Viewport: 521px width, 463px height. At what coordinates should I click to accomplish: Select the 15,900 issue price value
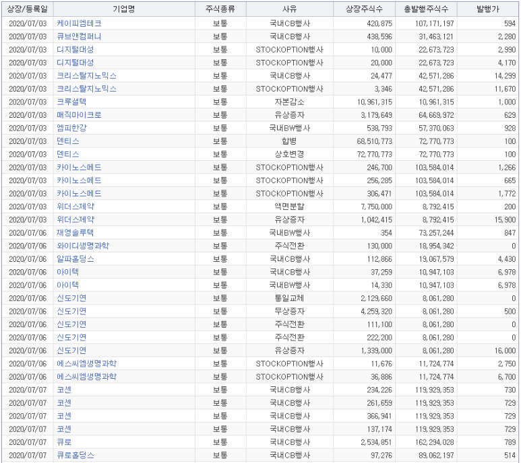point(505,219)
